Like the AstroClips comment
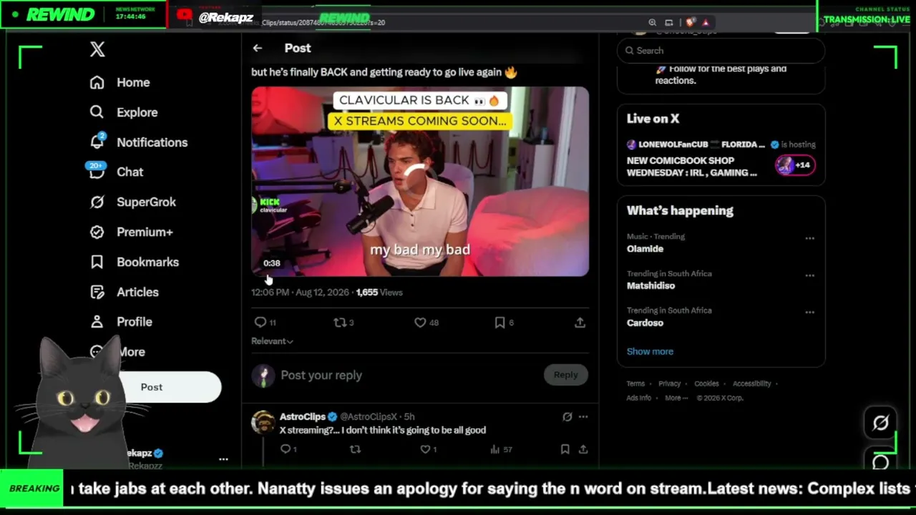 point(429,449)
